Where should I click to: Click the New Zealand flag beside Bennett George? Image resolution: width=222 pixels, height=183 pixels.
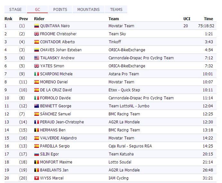pyautogui.click(x=37, y=106)
